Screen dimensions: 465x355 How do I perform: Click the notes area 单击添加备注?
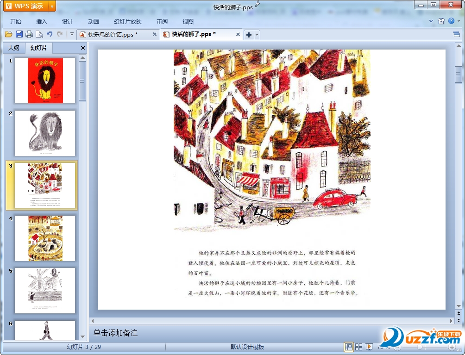[115, 333]
